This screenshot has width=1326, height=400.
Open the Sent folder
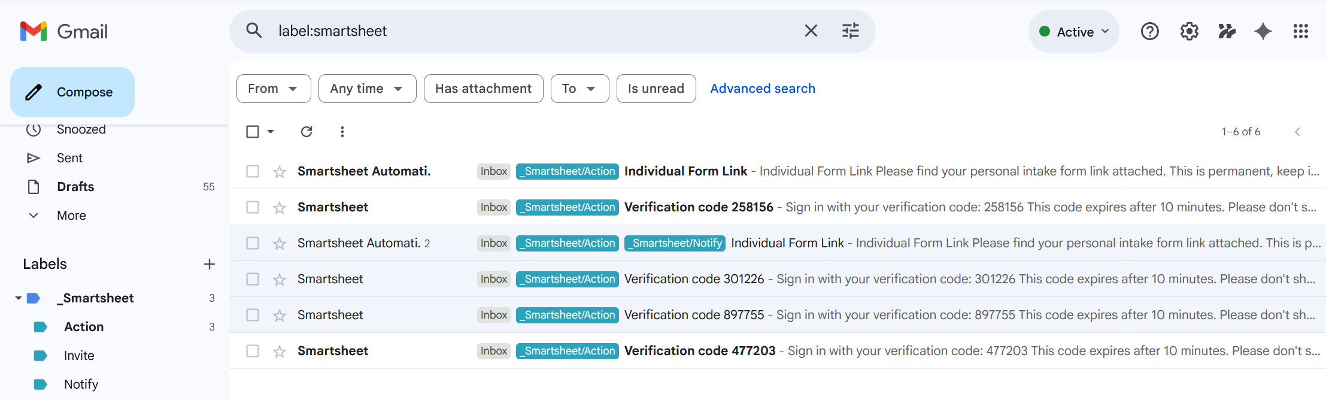pos(69,158)
